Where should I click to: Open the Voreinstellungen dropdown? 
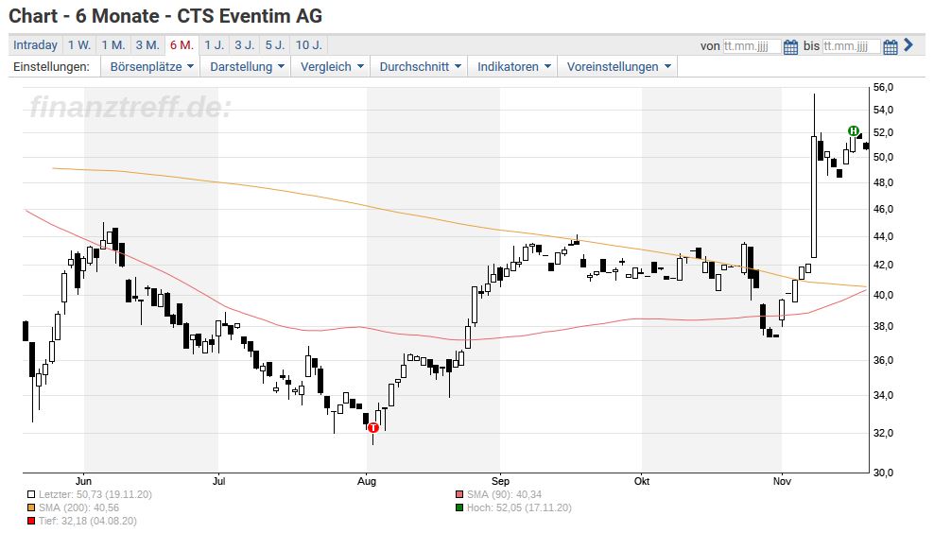618,67
